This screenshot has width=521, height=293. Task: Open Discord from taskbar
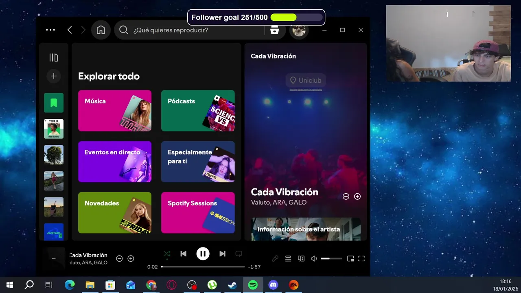[273, 285]
